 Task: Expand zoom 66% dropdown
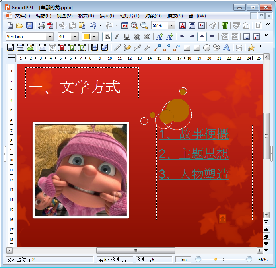click(171, 26)
